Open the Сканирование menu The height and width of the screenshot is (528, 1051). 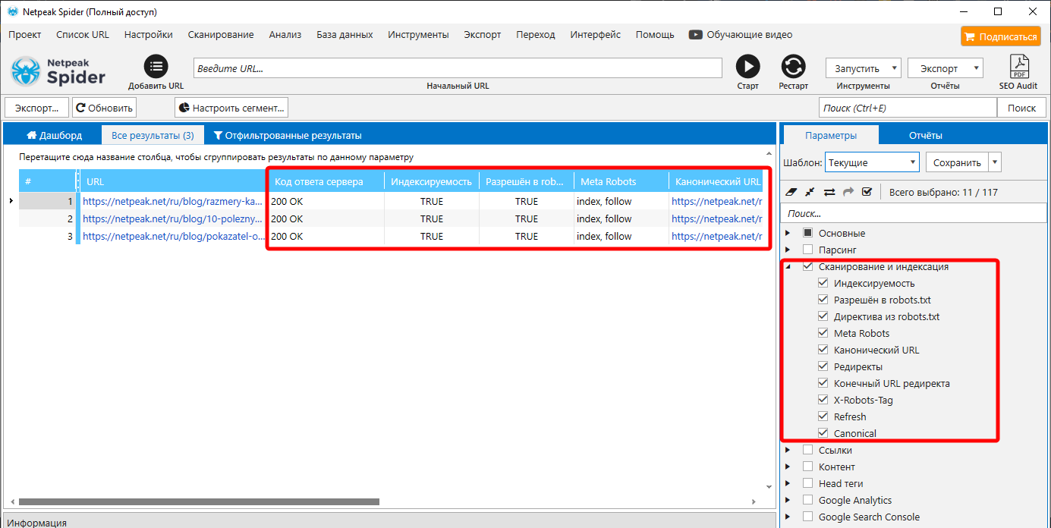click(x=221, y=35)
